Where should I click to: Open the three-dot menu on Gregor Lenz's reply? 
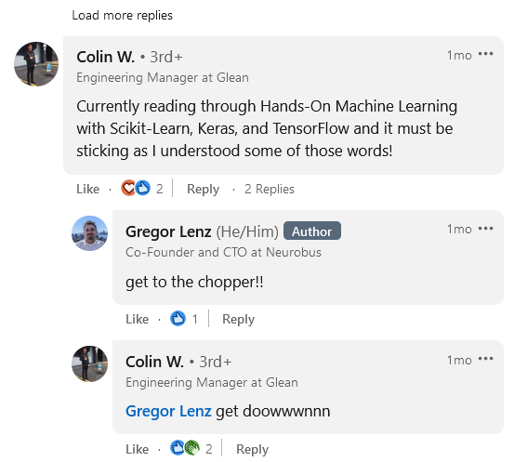[x=485, y=229]
